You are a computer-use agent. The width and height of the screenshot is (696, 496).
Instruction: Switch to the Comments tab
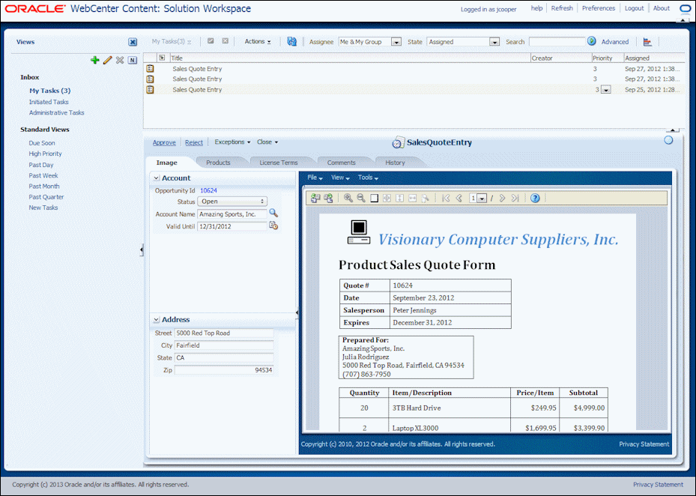pyautogui.click(x=342, y=163)
